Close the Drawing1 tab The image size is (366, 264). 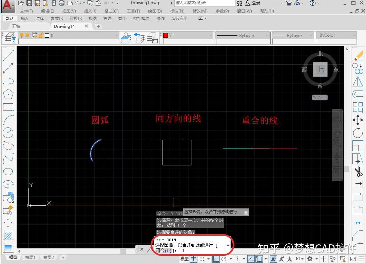tap(86, 26)
